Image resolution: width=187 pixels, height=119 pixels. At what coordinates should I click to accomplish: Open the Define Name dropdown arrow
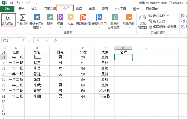(168, 16)
